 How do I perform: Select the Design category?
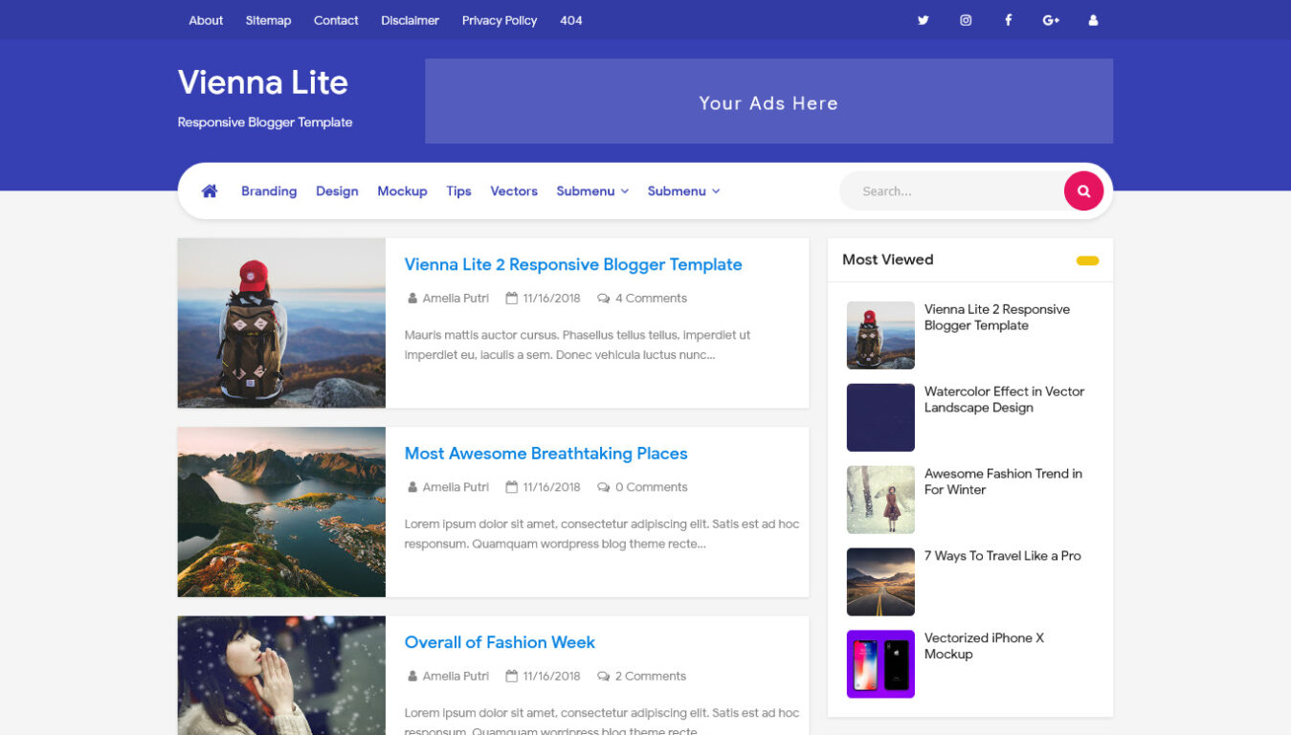(337, 191)
